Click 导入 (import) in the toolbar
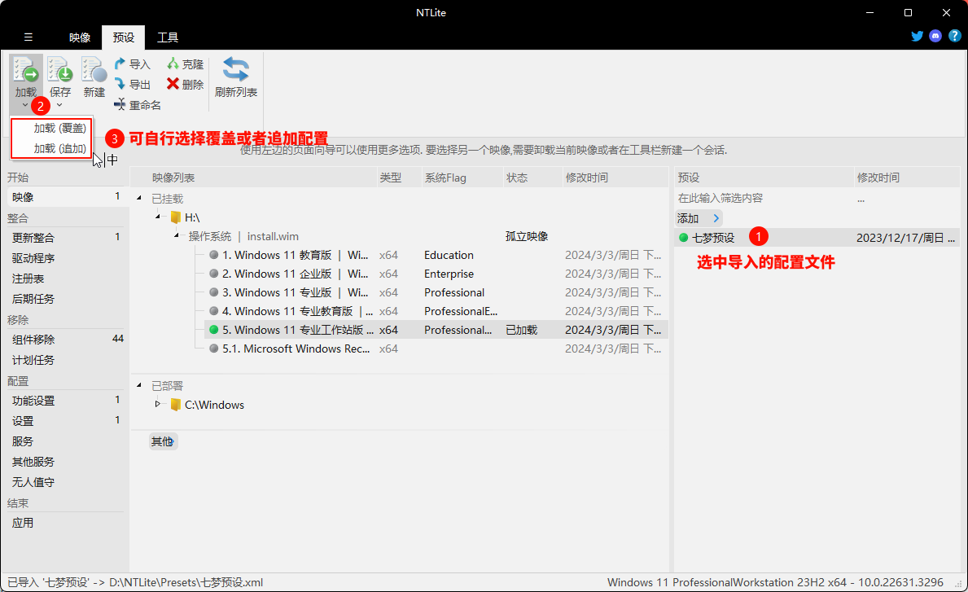This screenshot has height=592, width=968. pyautogui.click(x=132, y=64)
